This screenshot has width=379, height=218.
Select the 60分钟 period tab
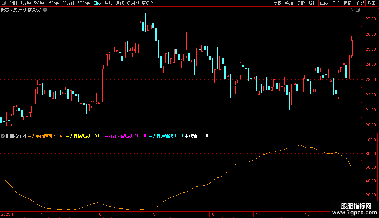pos(84,3)
